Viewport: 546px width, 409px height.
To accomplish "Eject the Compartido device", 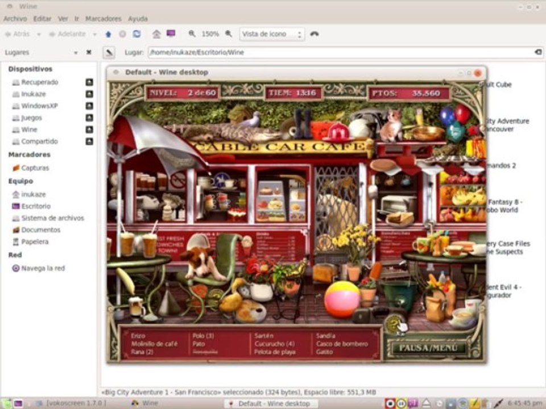I will 89,141.
